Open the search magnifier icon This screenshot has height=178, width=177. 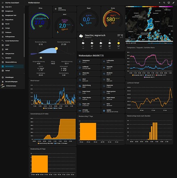tap(164, 3)
